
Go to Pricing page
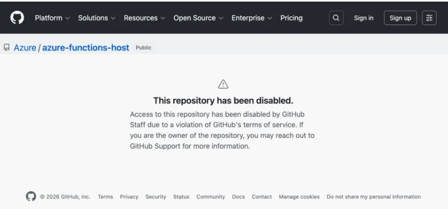point(291,18)
